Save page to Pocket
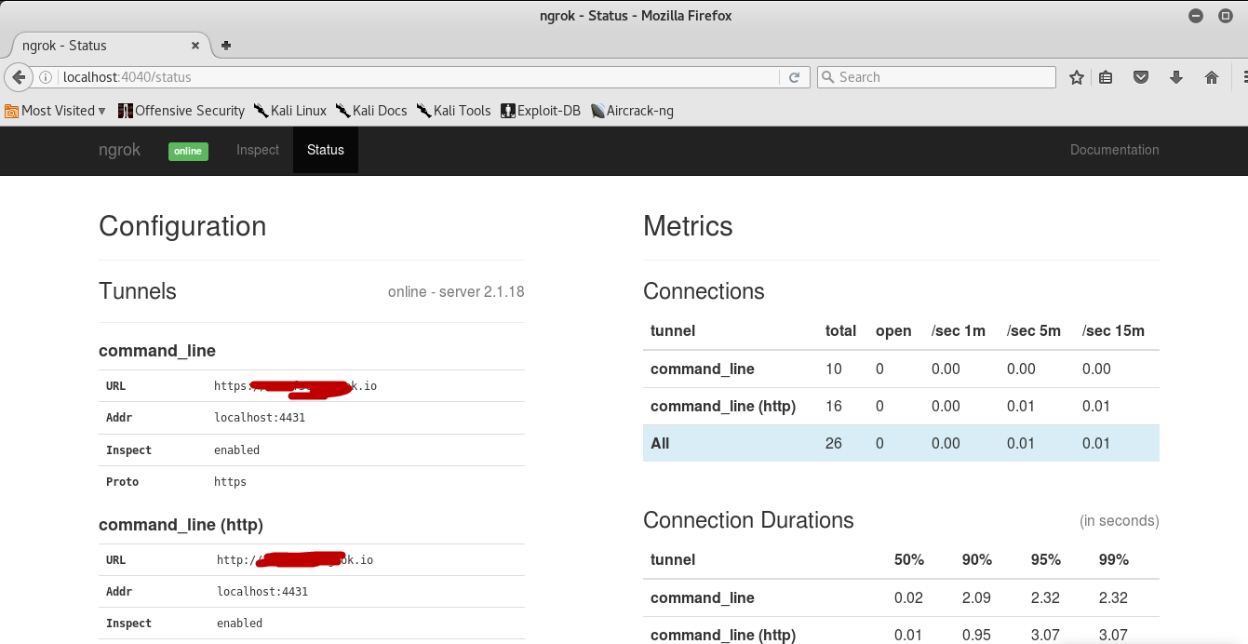 1141,77
